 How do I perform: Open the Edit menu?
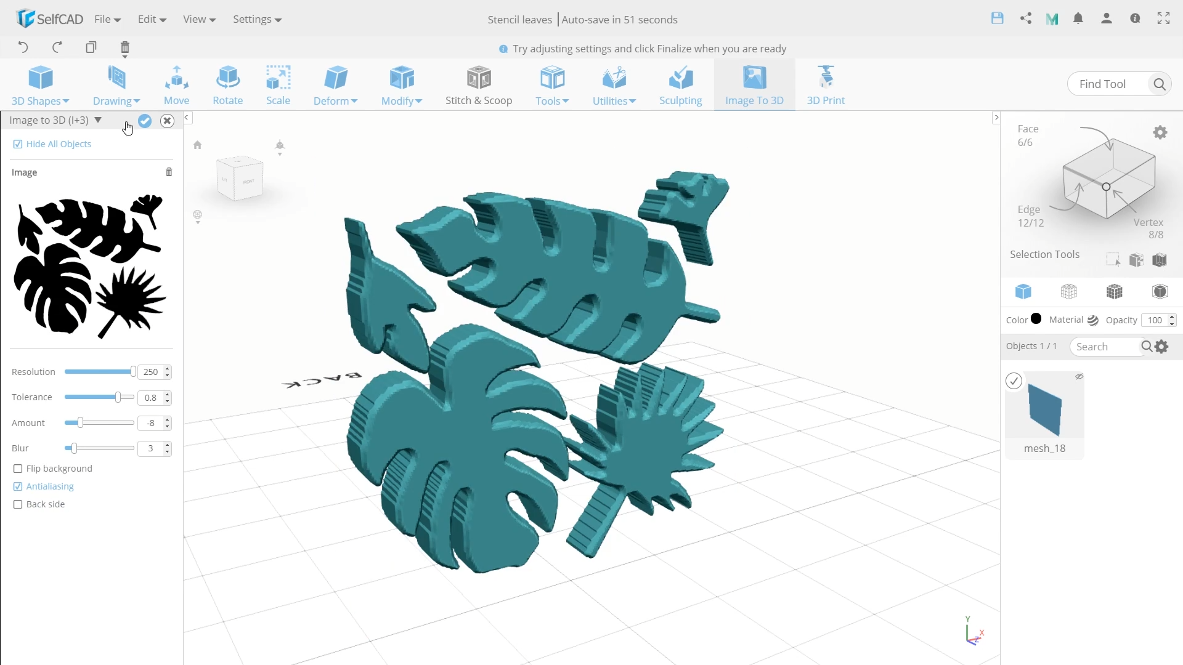[152, 19]
